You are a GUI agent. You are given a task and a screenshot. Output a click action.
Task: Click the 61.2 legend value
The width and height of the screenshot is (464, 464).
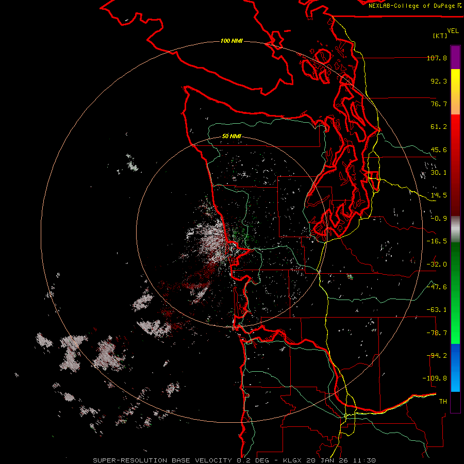(x=439, y=127)
